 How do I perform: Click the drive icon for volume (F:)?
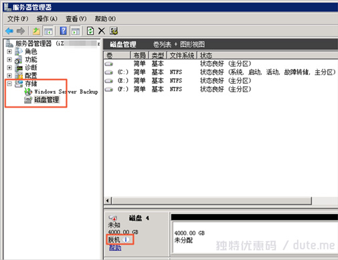coord(109,90)
